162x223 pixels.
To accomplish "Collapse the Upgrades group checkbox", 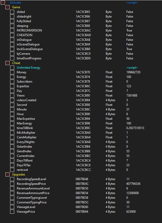I will coord(7,174).
